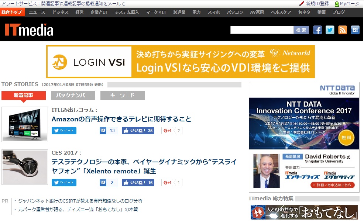Tweet the Xelento remote article

64,183
